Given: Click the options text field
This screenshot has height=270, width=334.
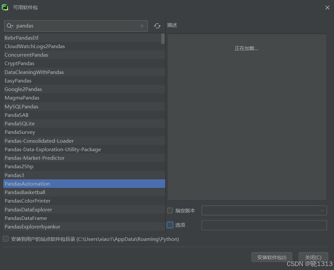Looking at the screenshot, I should pyautogui.click(x=264, y=225).
